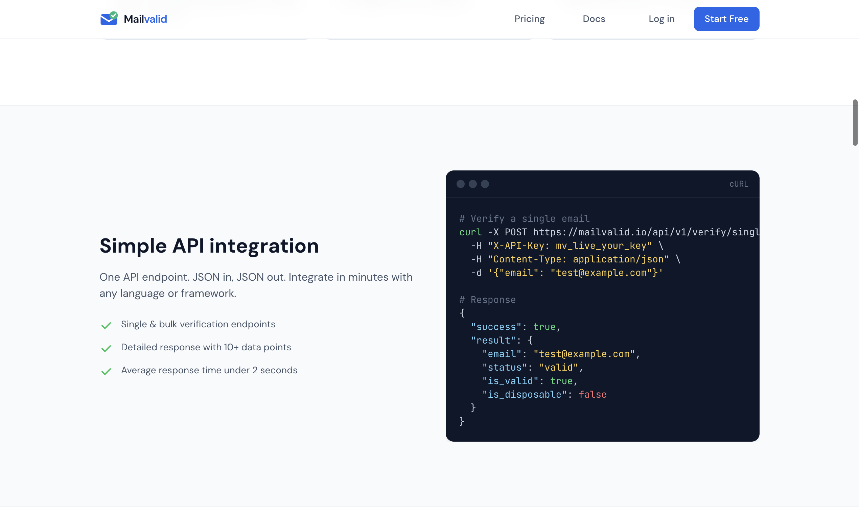Viewport: 859px width, 514px height.
Task: Click the Simple API integration heading
Action: tap(209, 246)
